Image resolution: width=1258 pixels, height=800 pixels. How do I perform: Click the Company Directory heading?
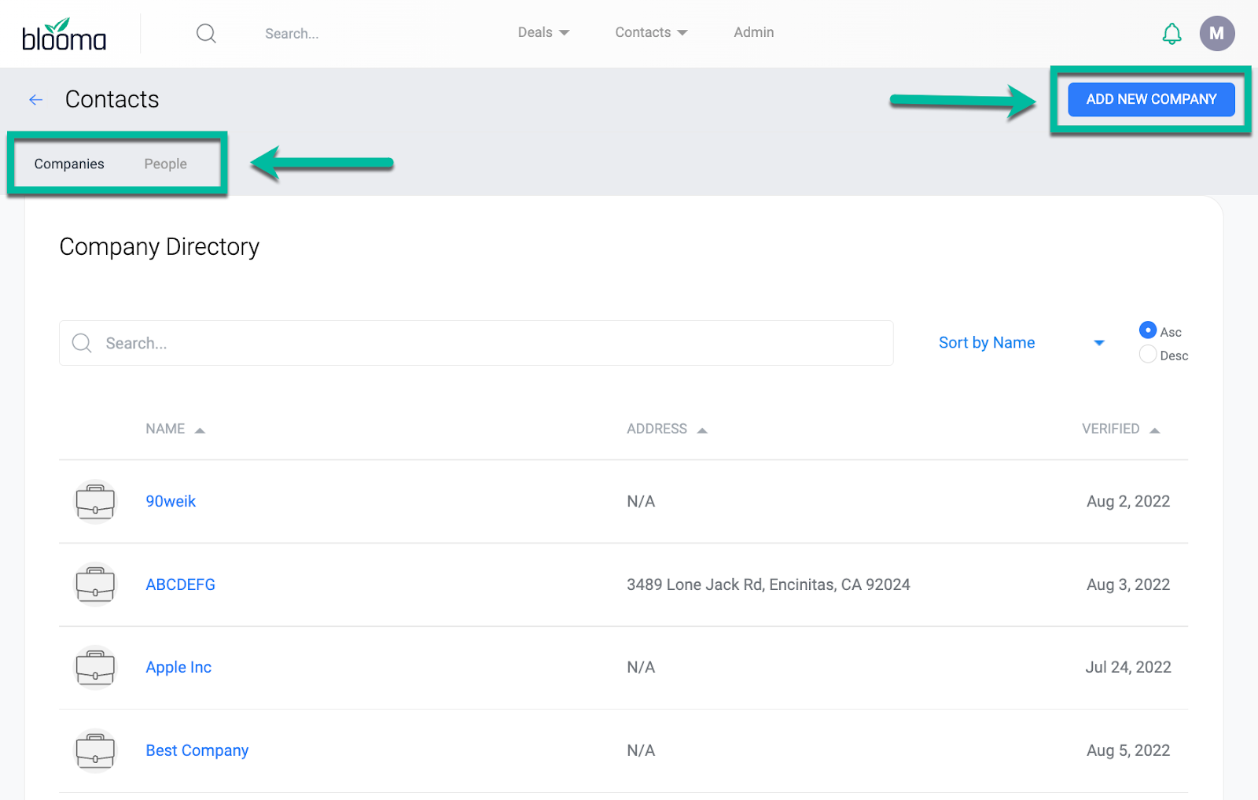point(160,247)
